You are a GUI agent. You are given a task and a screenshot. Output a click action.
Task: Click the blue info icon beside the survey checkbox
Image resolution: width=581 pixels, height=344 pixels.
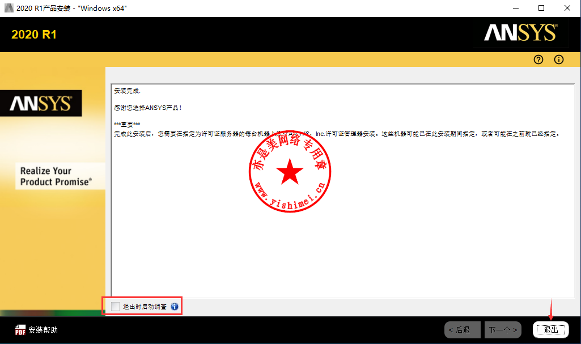pos(175,307)
